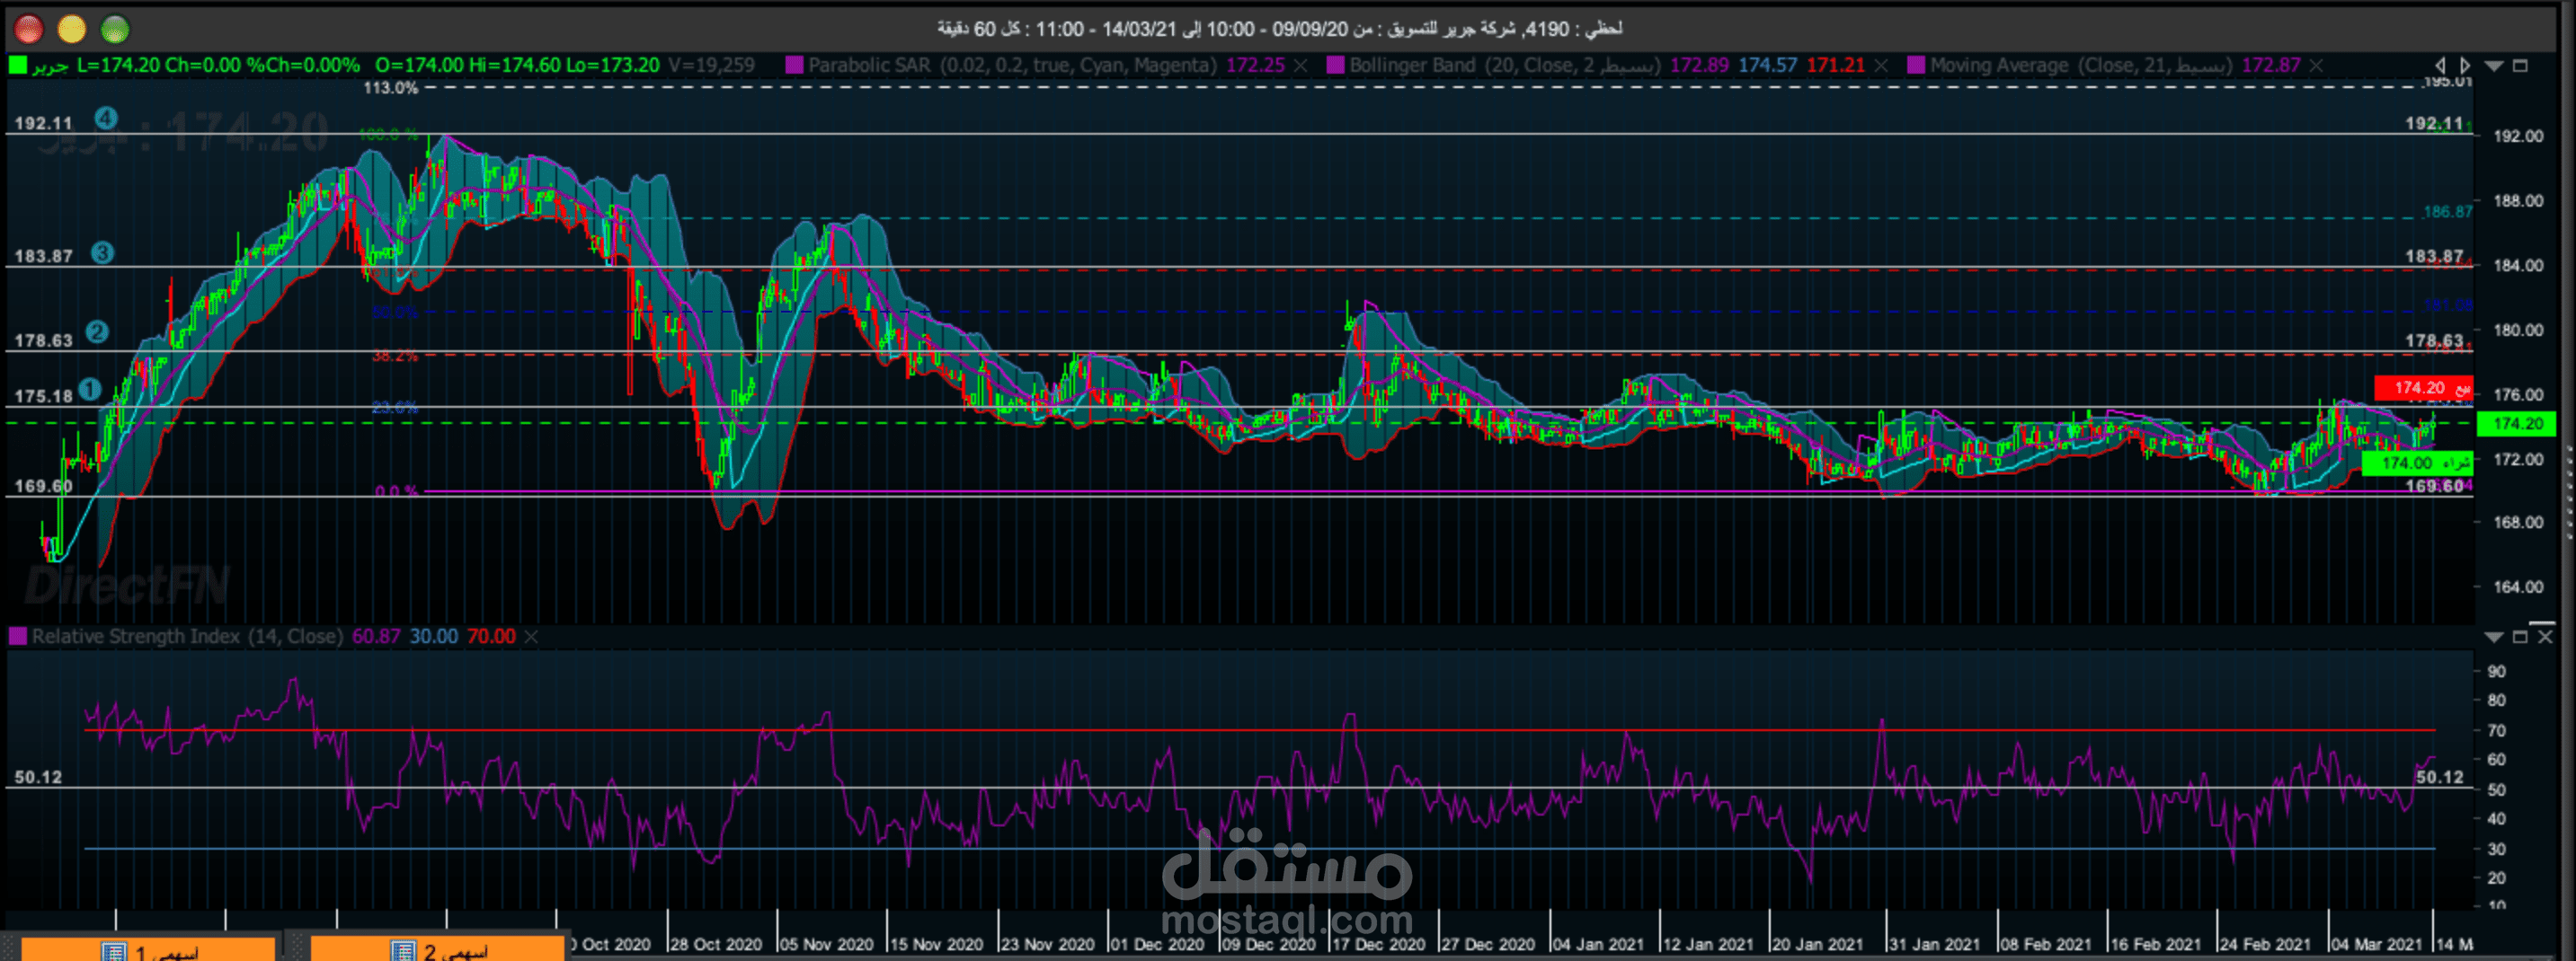2576x961 pixels.
Task: Click the red close window button
Action: click(29, 29)
